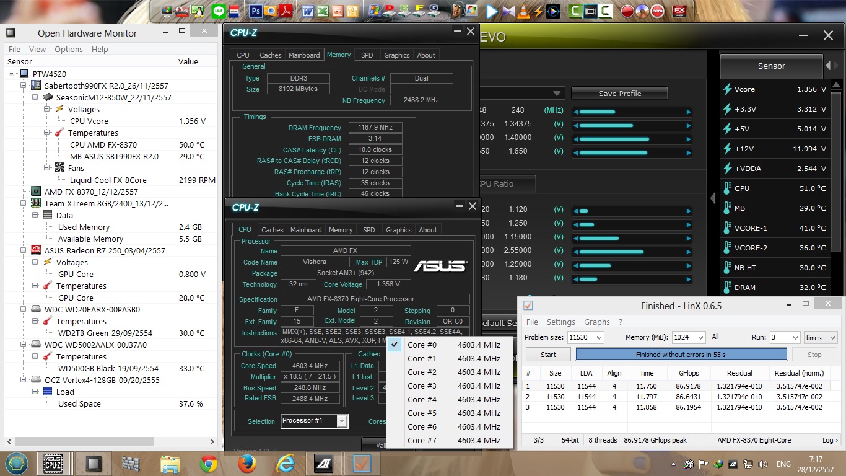Collapse the Sabertooth990FX motherboard node
Image resolution: width=846 pixels, height=476 pixels.
tap(24, 86)
